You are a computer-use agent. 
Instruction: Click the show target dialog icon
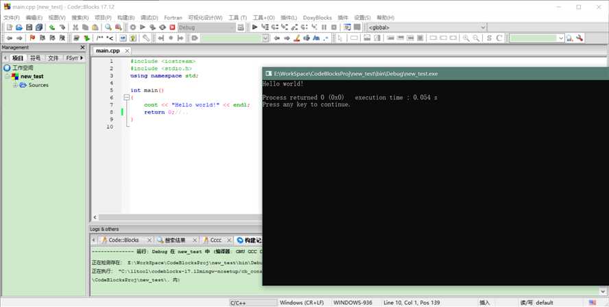[241, 27]
